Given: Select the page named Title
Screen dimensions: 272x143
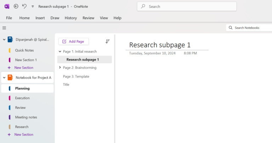Looking at the screenshot, I should point(66,84).
